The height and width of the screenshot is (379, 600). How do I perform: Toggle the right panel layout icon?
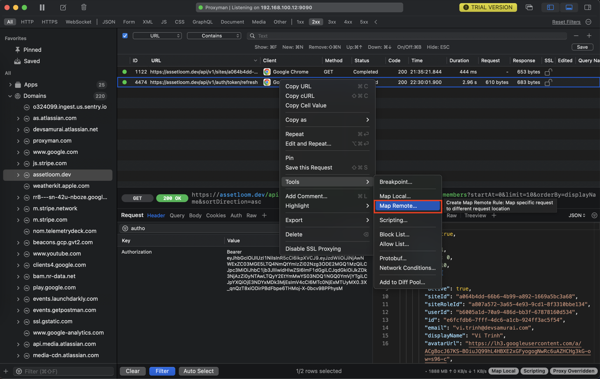(587, 7)
